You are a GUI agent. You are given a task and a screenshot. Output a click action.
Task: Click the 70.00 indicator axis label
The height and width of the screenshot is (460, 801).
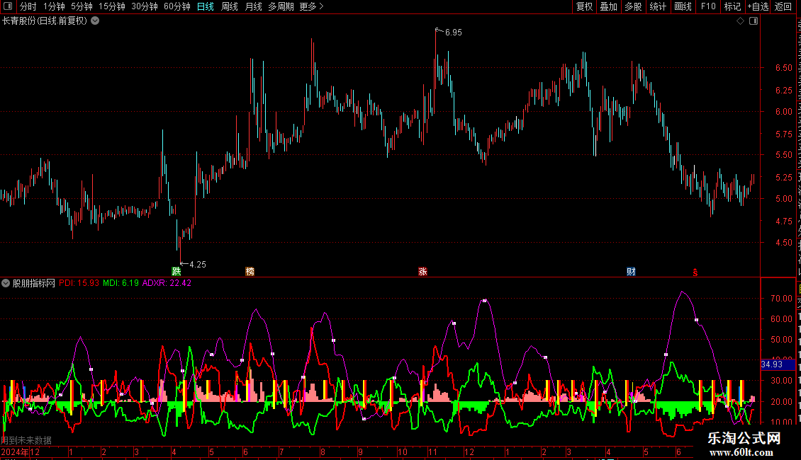tap(782, 299)
